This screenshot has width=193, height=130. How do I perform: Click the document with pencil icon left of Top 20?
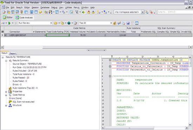(x=75, y=23)
